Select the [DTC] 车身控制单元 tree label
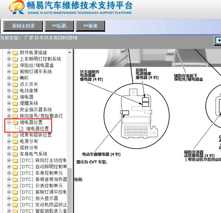This screenshot has height=213, width=221. 41,173
